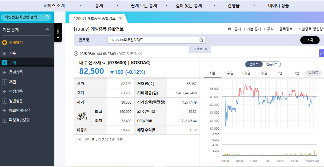Select the 1개월 chart period tab
324x167 pixels.
click(246, 73)
